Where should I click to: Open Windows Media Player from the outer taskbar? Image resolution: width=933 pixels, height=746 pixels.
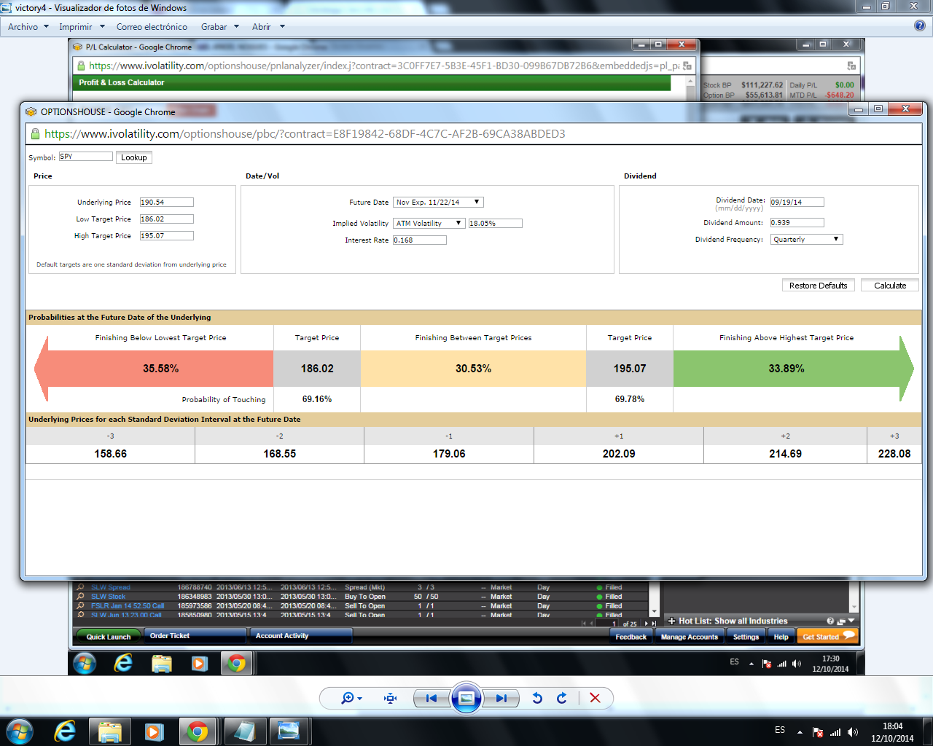tap(154, 731)
